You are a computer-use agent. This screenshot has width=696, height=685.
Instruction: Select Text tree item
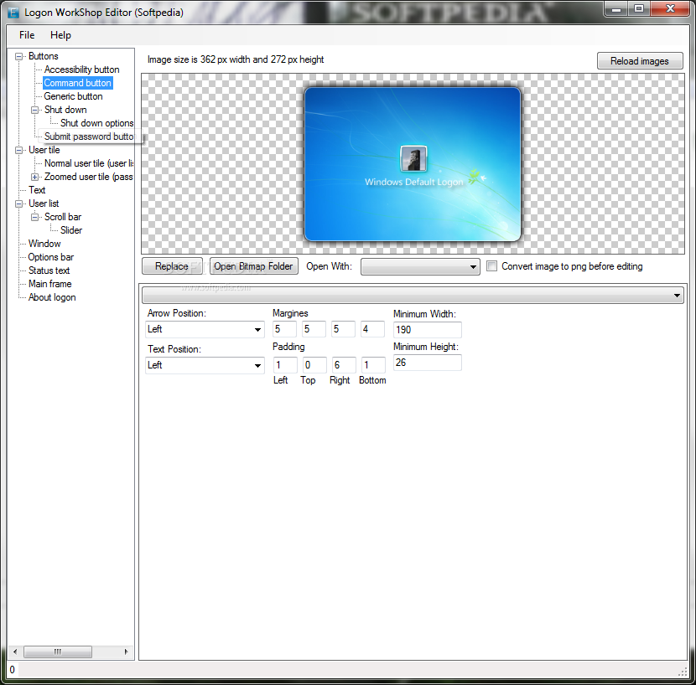(37, 190)
